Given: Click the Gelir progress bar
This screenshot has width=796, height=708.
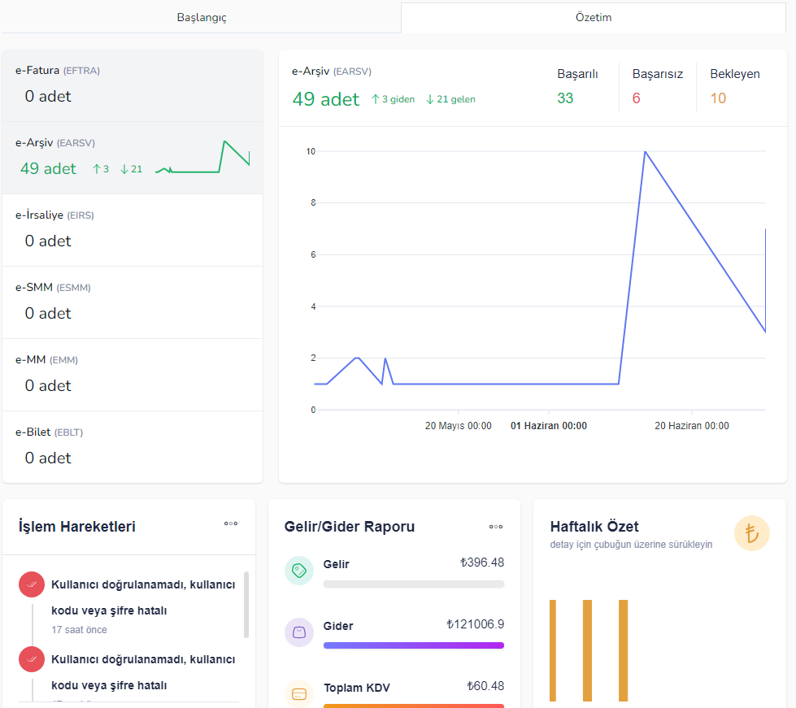Looking at the screenshot, I should click(414, 584).
